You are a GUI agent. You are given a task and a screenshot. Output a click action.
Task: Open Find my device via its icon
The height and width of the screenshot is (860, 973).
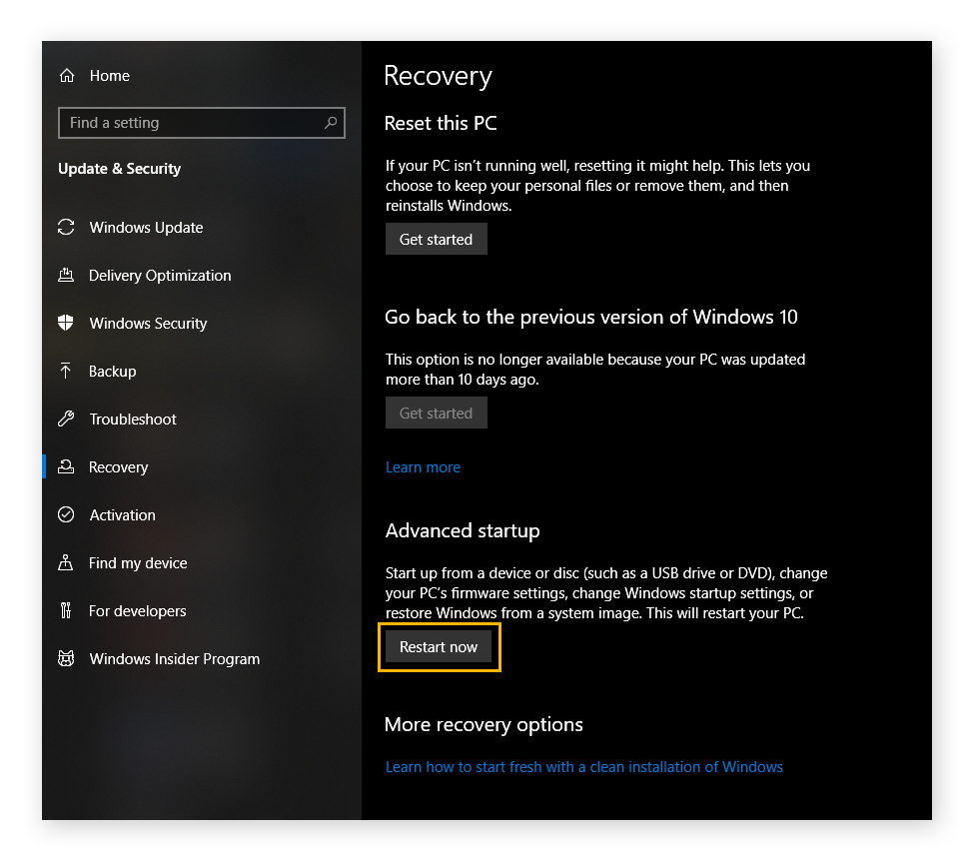65,562
